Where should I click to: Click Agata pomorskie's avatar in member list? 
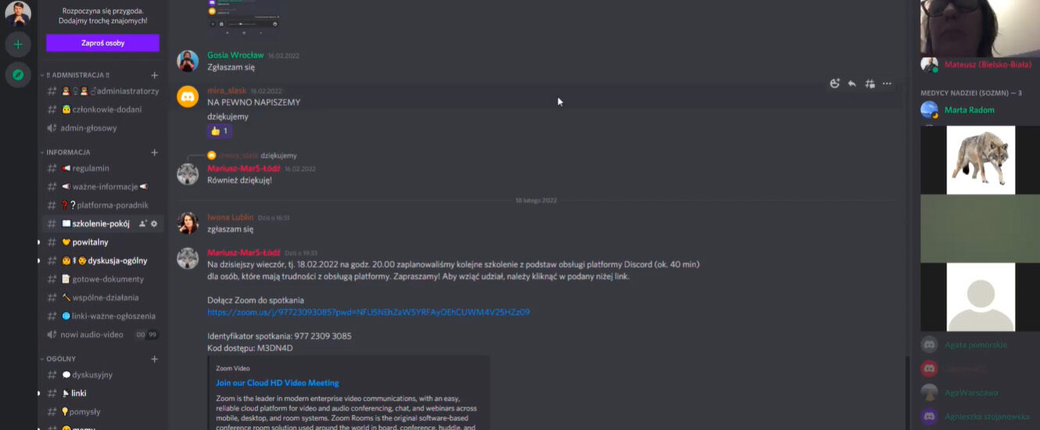929,345
